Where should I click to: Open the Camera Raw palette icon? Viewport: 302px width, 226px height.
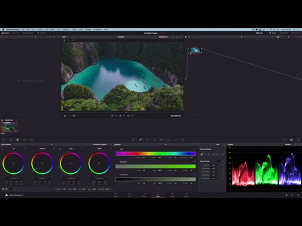point(4,139)
